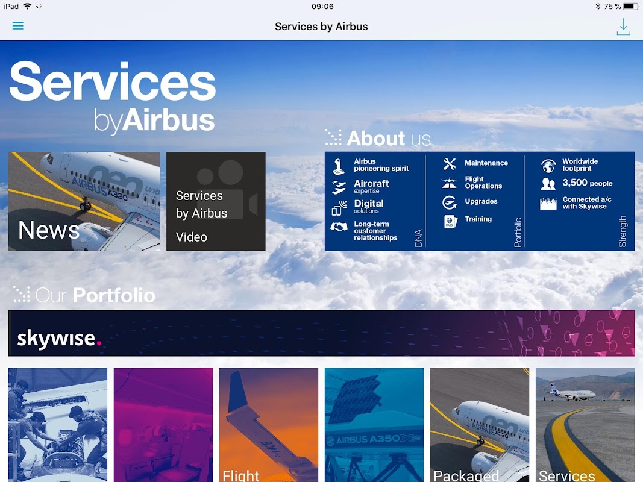Open the purple cabin portfolio tile

[163, 425]
